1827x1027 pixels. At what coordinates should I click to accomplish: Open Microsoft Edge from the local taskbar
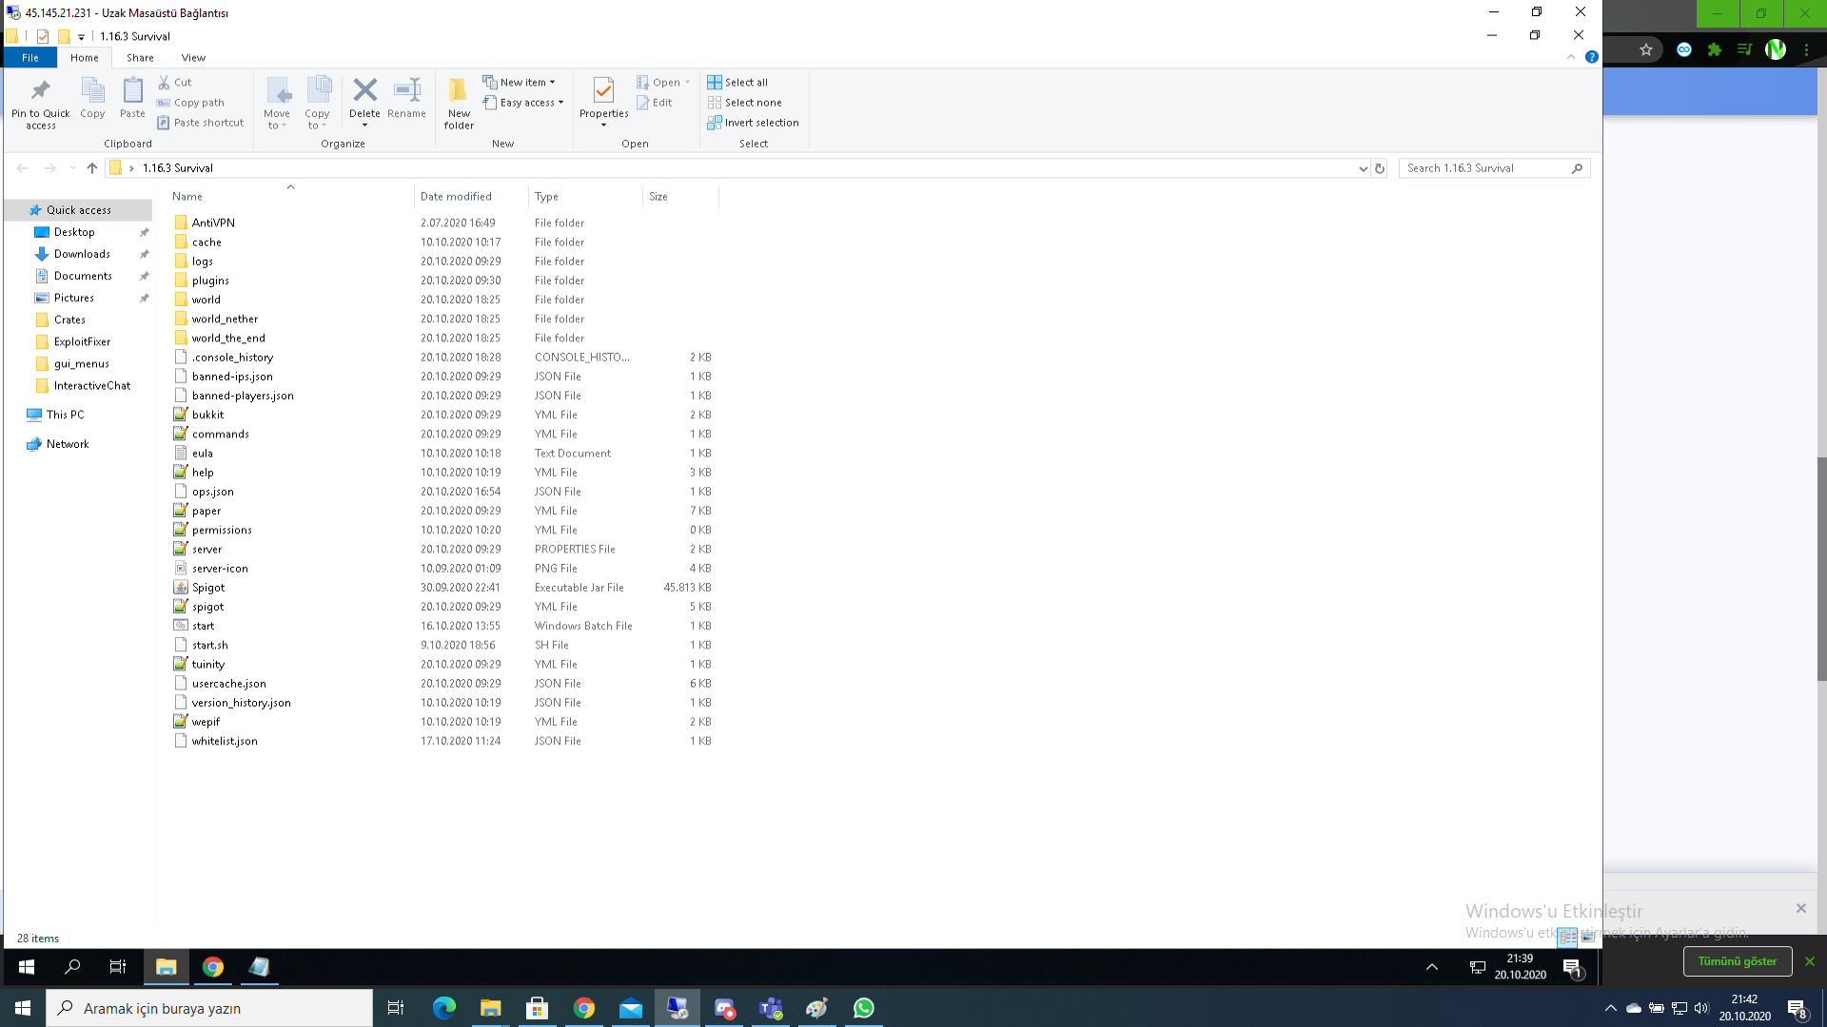pyautogui.click(x=444, y=1008)
